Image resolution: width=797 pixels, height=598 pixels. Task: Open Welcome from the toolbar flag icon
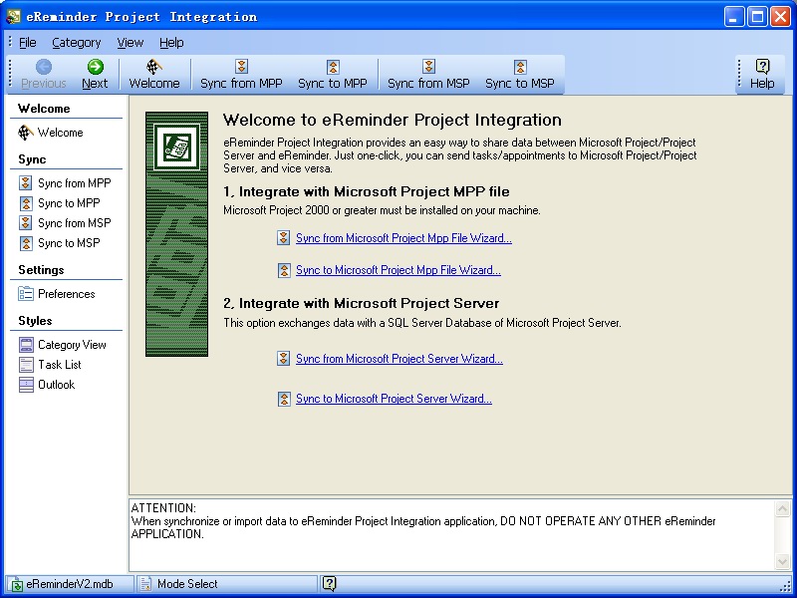(154, 67)
